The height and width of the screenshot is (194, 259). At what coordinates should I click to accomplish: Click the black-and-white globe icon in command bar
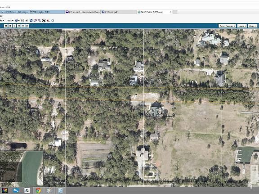(x=44, y=21)
